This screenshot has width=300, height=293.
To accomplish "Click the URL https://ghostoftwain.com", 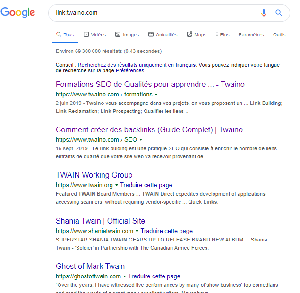I will click(88, 276).
